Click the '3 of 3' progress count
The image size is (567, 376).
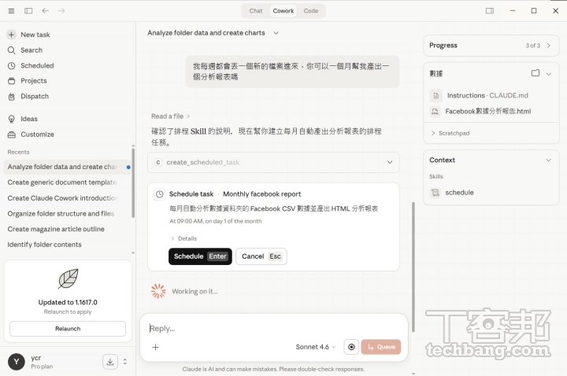pos(532,46)
